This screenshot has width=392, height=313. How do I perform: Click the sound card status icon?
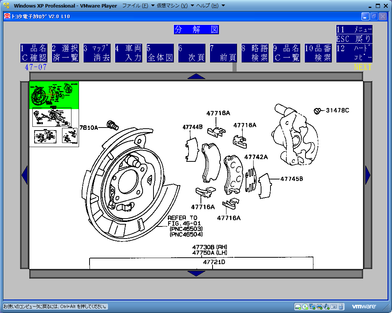click(x=327, y=306)
